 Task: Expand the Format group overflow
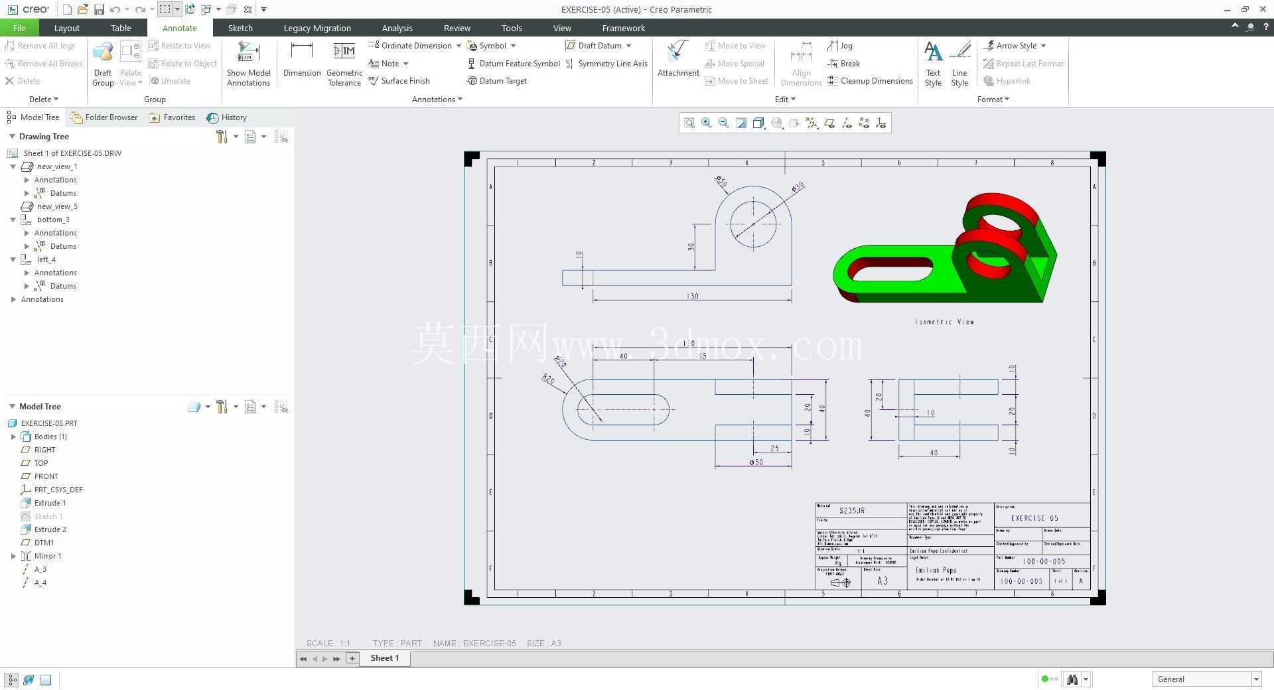pyautogui.click(x=993, y=100)
